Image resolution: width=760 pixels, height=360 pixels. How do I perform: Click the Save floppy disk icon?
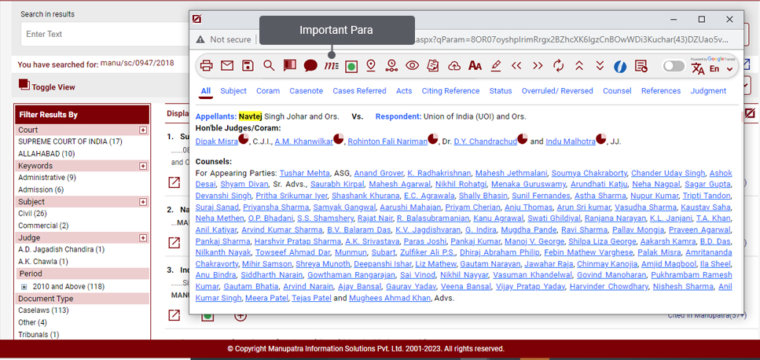(x=248, y=66)
